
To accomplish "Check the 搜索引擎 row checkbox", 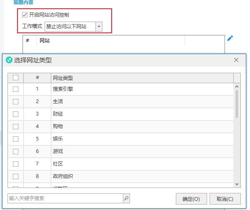I will coord(15,89).
